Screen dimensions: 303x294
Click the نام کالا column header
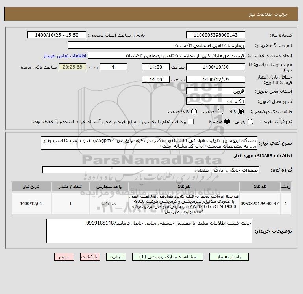pyautogui.click(x=184, y=187)
